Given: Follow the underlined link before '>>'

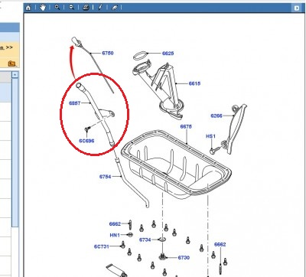Looking at the screenshot, I should (x=2, y=47).
